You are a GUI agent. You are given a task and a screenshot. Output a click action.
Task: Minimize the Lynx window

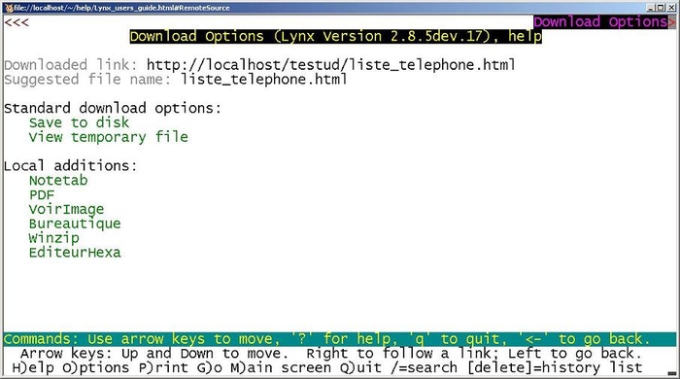pos(651,8)
